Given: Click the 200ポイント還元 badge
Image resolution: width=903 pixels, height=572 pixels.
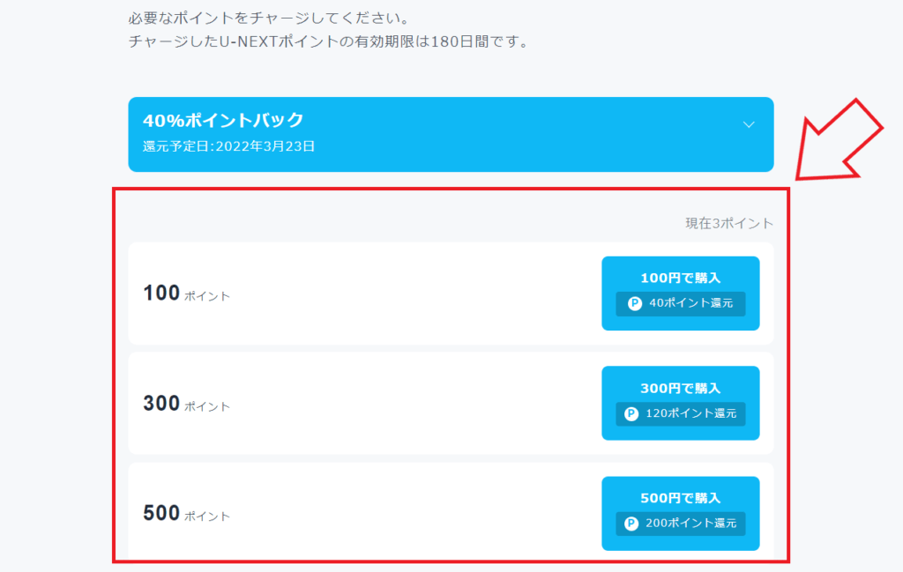Looking at the screenshot, I should click(x=680, y=524).
